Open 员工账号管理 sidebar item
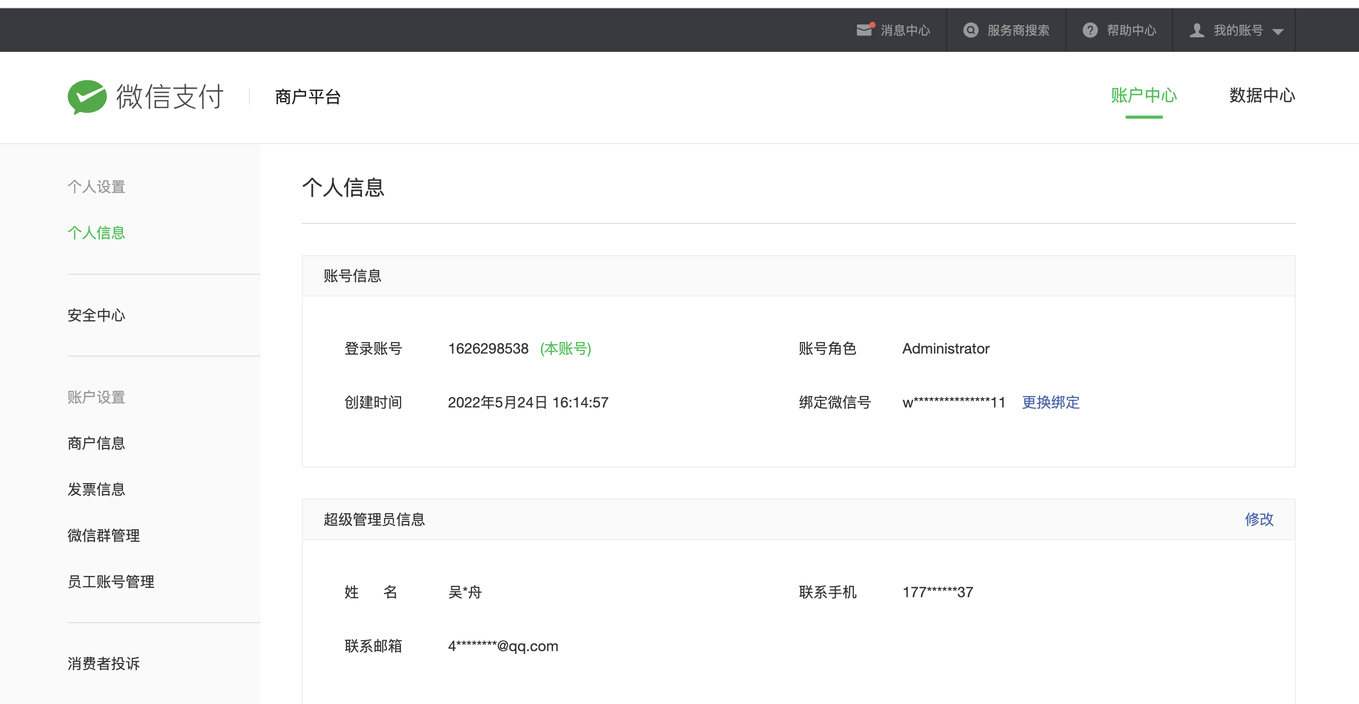Screen dimensions: 1359x704 (x=112, y=582)
